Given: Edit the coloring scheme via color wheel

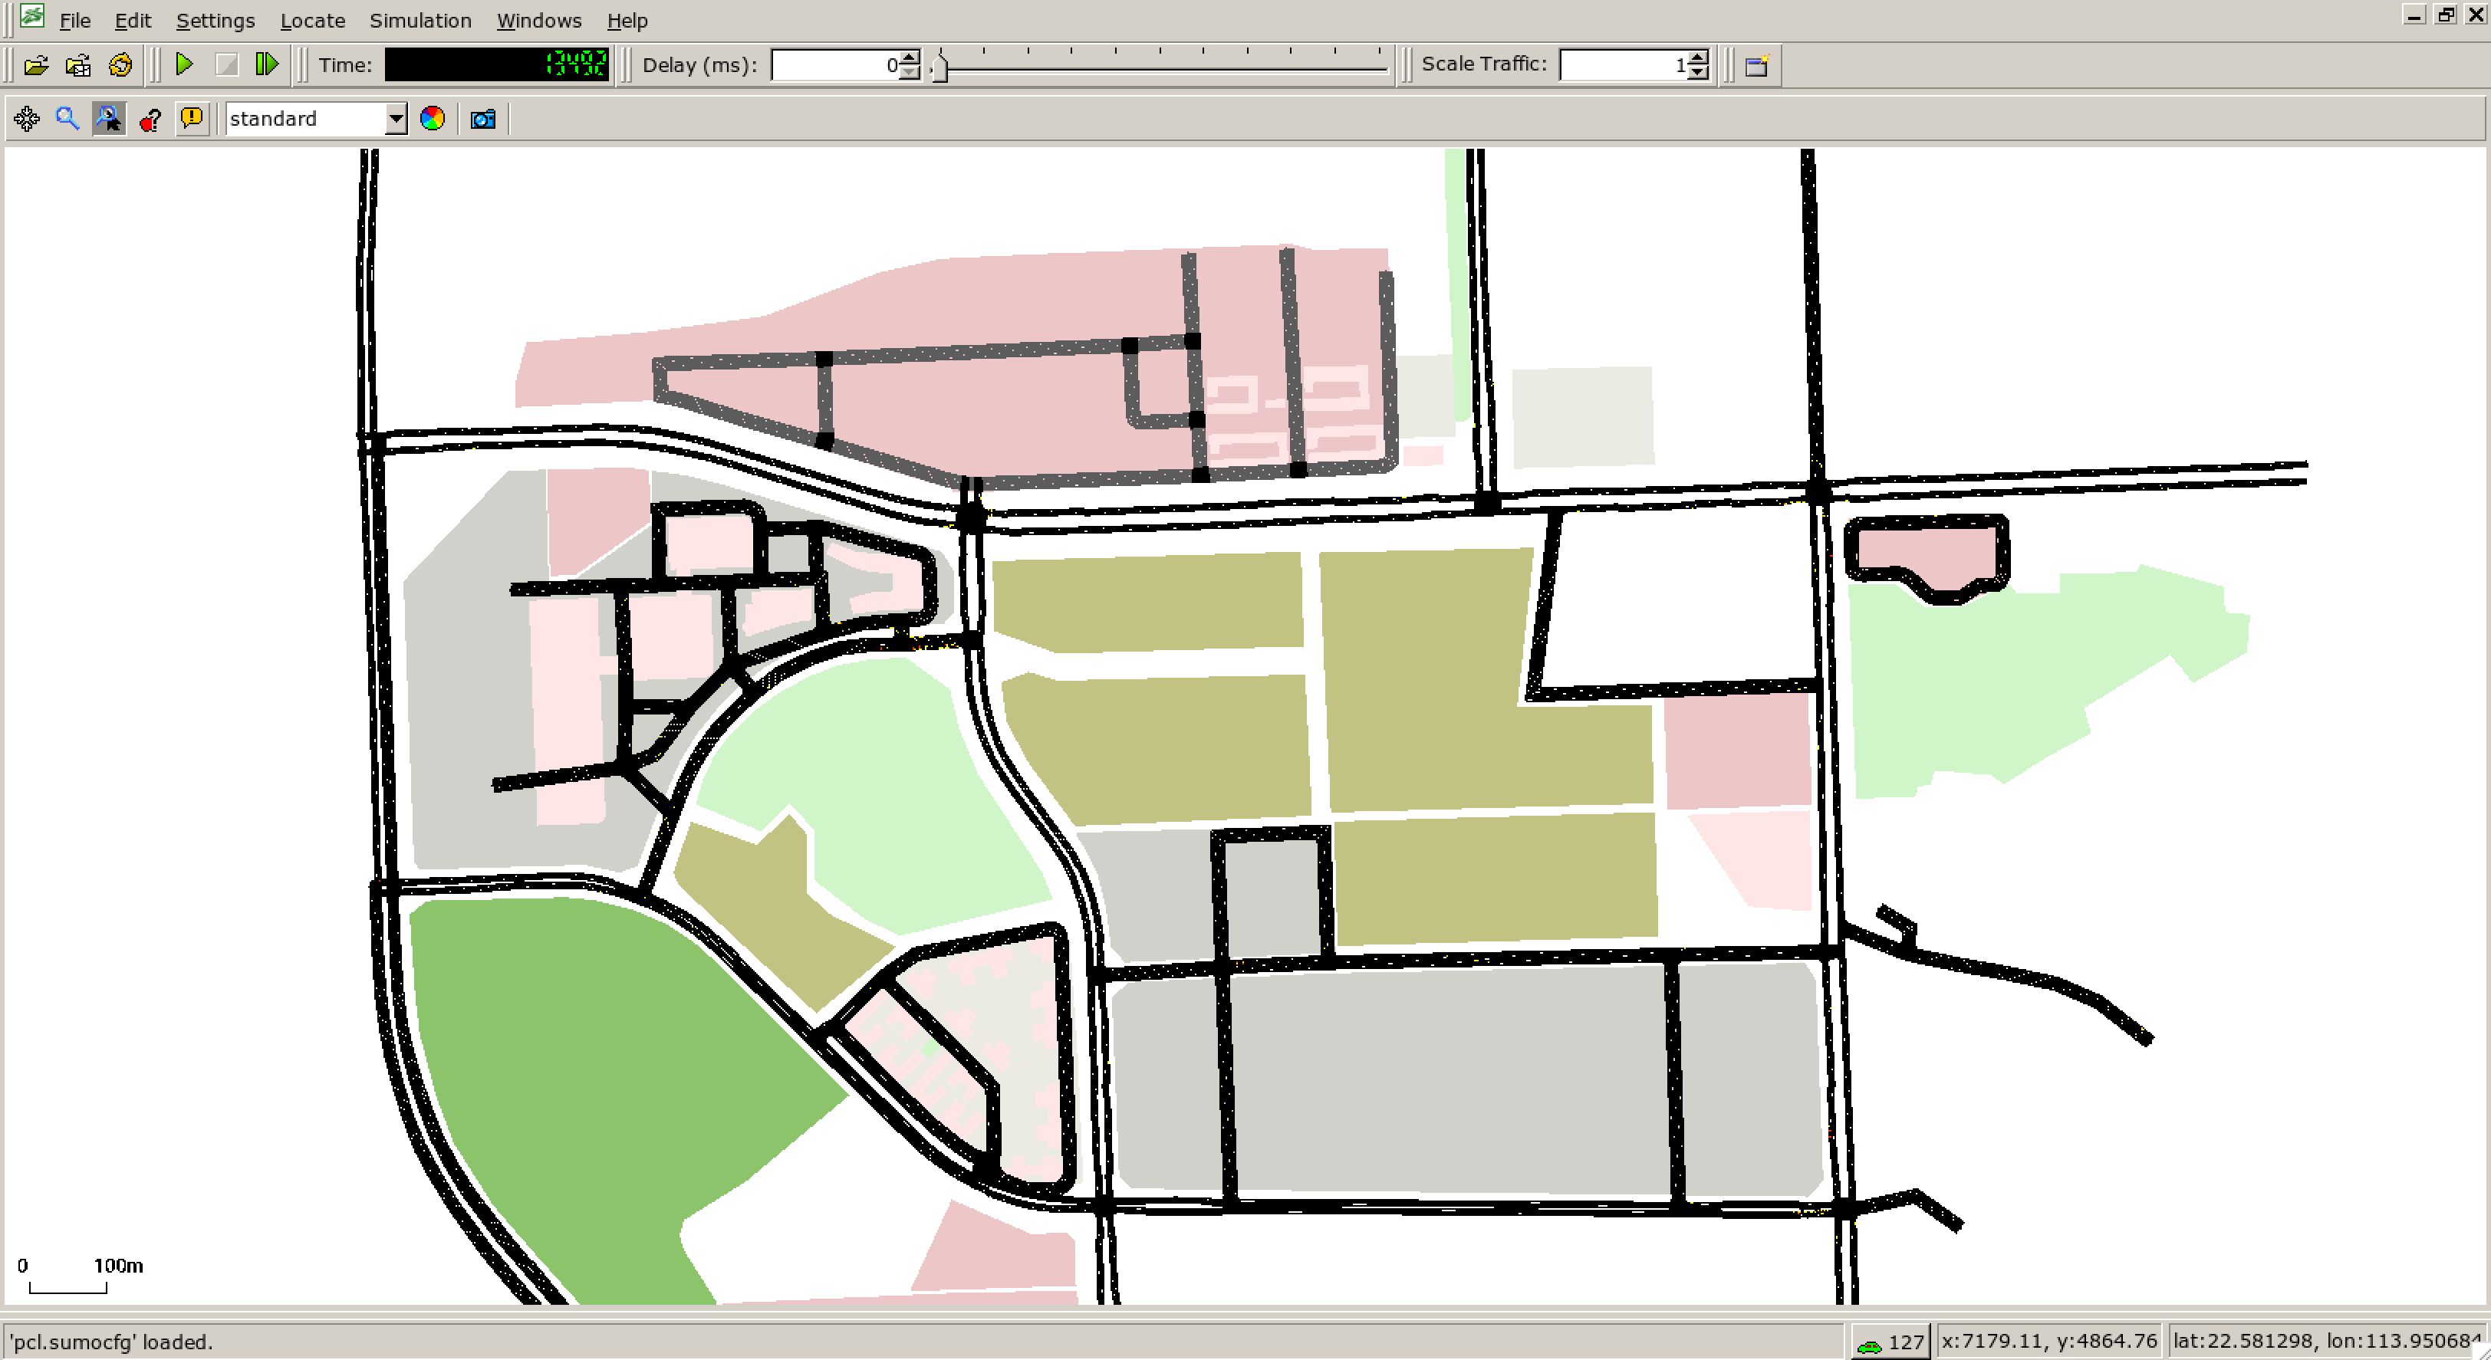Looking at the screenshot, I should coord(433,119).
